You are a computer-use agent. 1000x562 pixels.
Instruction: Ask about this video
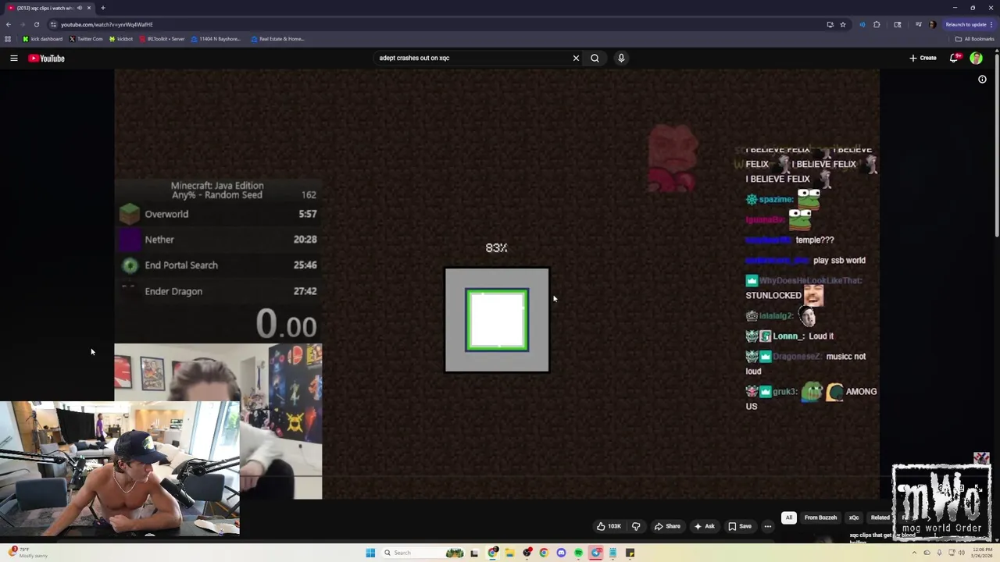click(704, 526)
